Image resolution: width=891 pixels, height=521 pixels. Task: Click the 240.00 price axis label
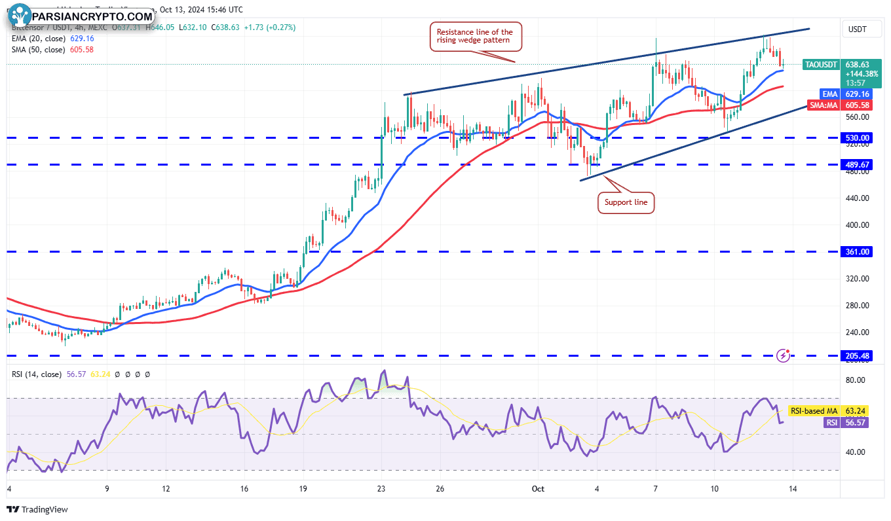tap(858, 332)
